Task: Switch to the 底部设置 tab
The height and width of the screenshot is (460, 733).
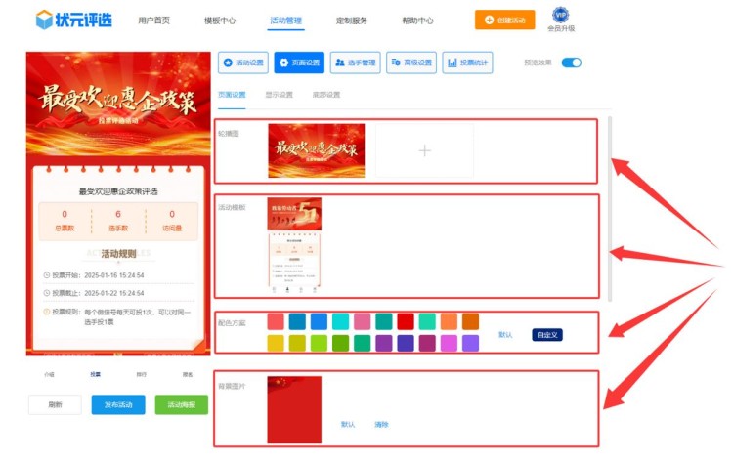Action: (326, 95)
